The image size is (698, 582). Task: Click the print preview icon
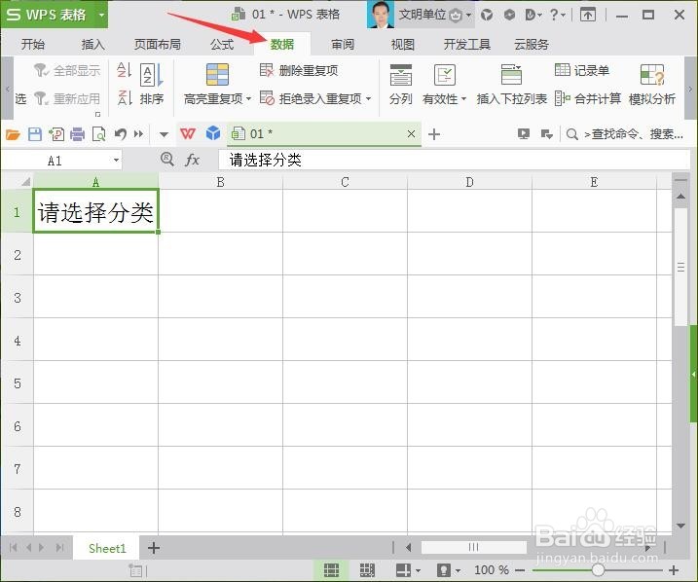pos(98,134)
